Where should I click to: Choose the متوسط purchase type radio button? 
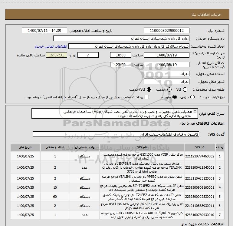click(175, 97)
